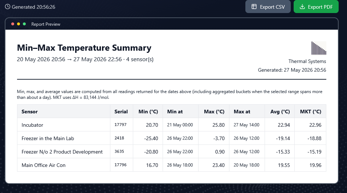This screenshot has width=347, height=193.
Task: Click the table icon in Export CSV
Action: point(254,7)
